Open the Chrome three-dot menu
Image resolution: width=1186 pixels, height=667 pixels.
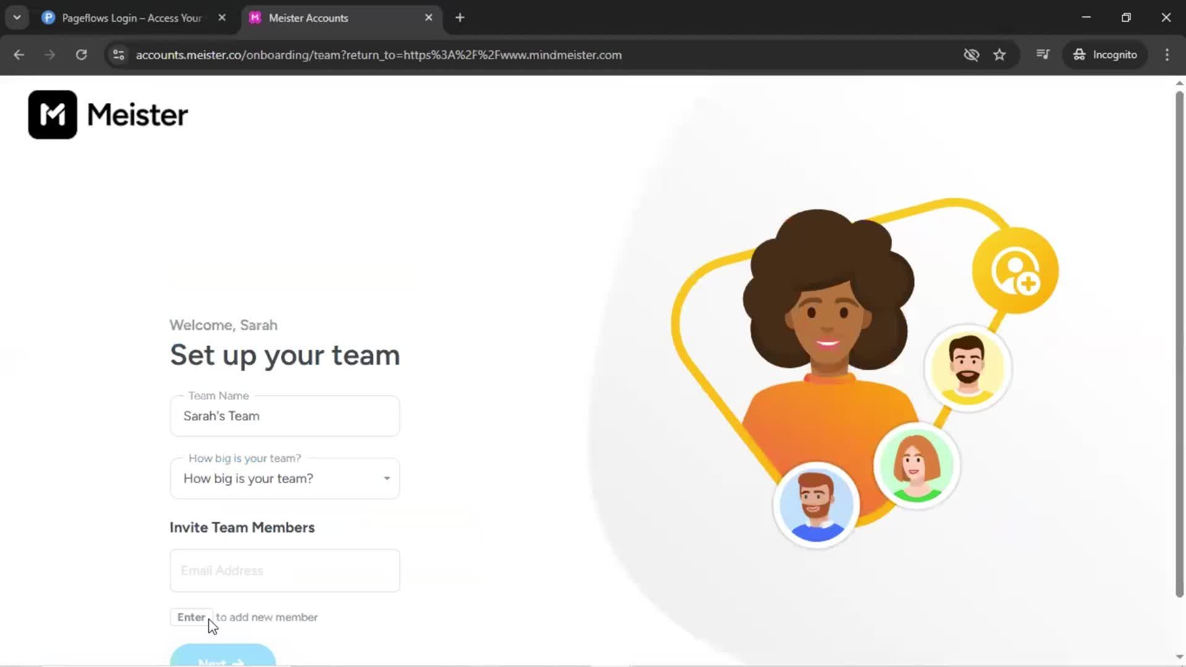[1167, 54]
